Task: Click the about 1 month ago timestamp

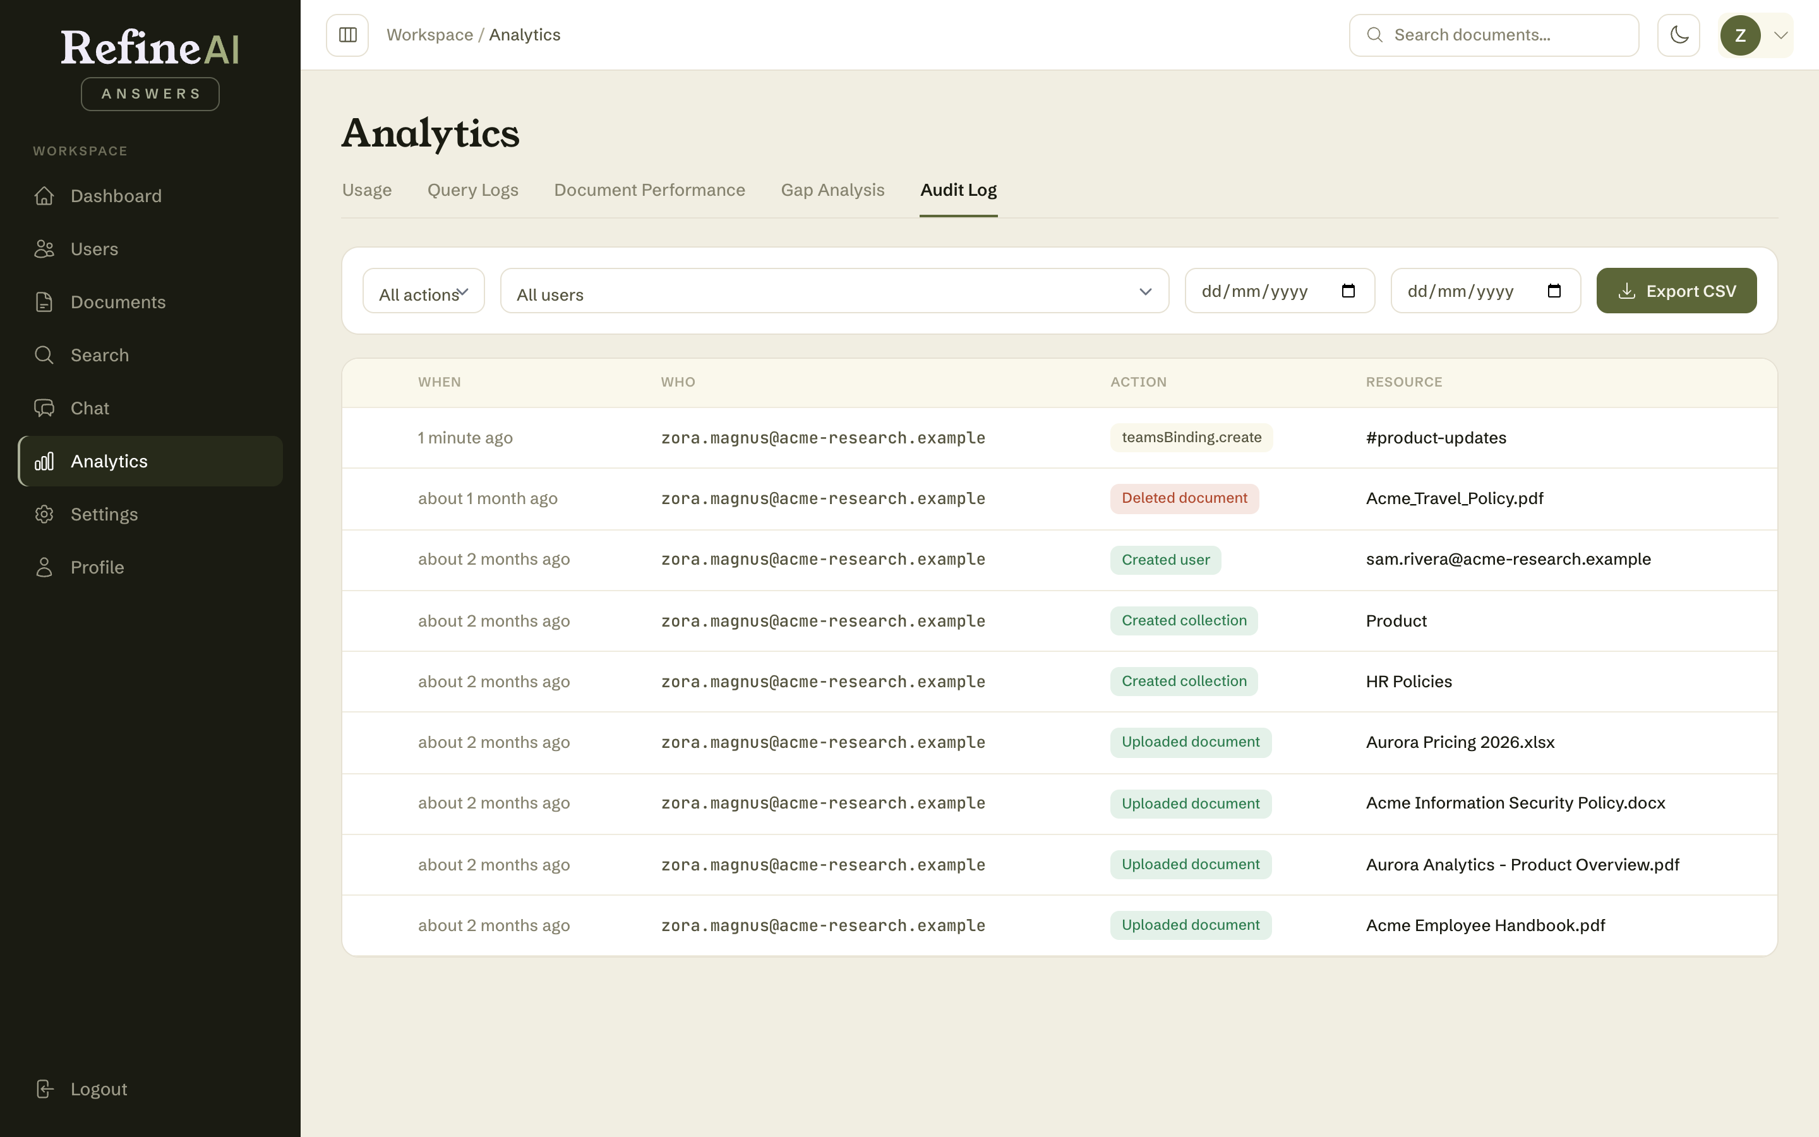Action: tap(488, 498)
